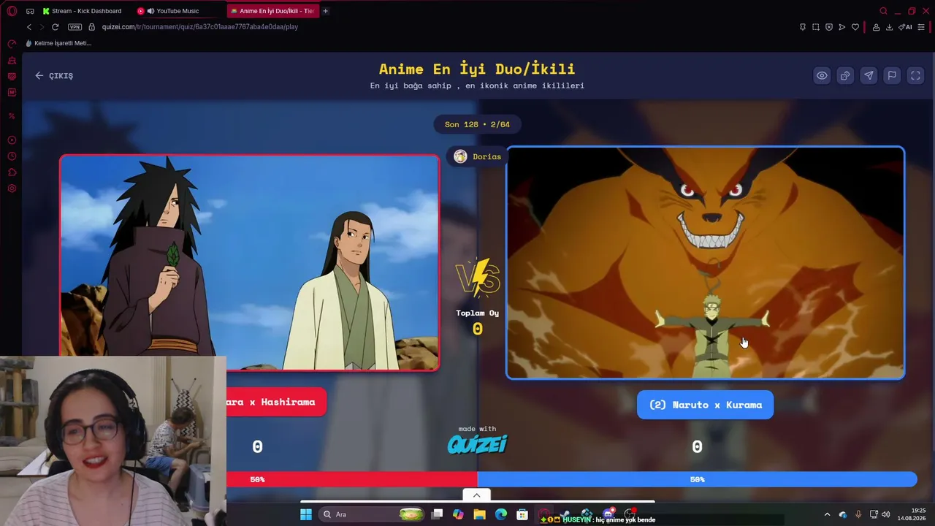The width and height of the screenshot is (935, 526).
Task: Open the red square Opera sidebar icon
Action: pos(12,93)
